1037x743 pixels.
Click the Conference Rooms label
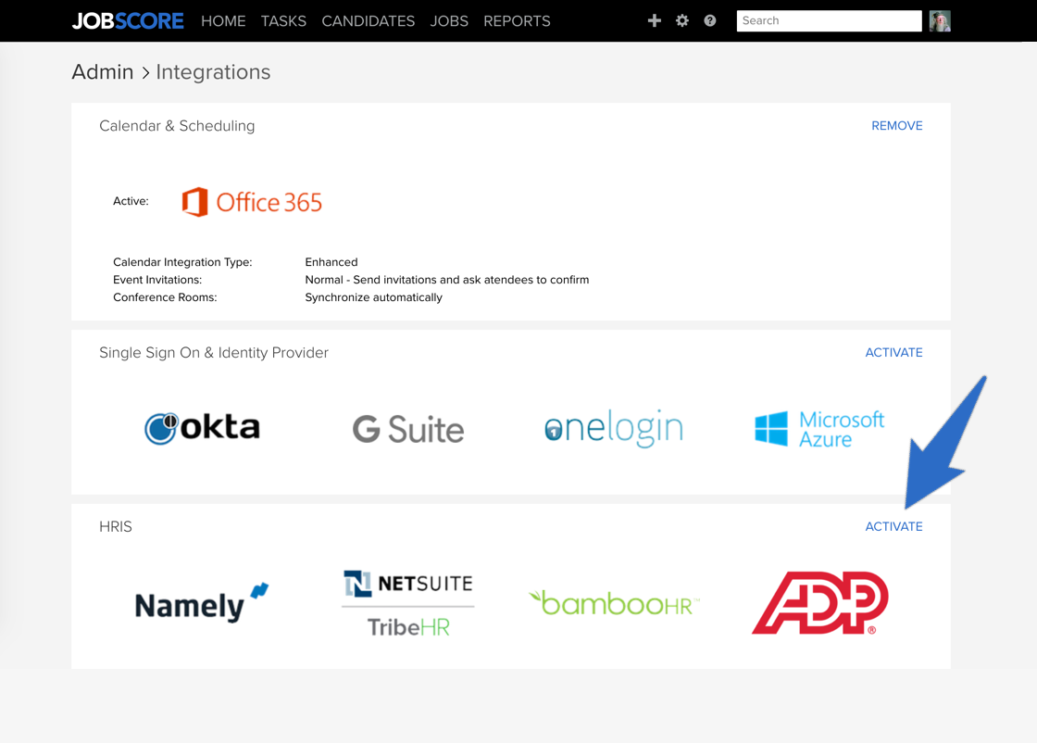165,297
